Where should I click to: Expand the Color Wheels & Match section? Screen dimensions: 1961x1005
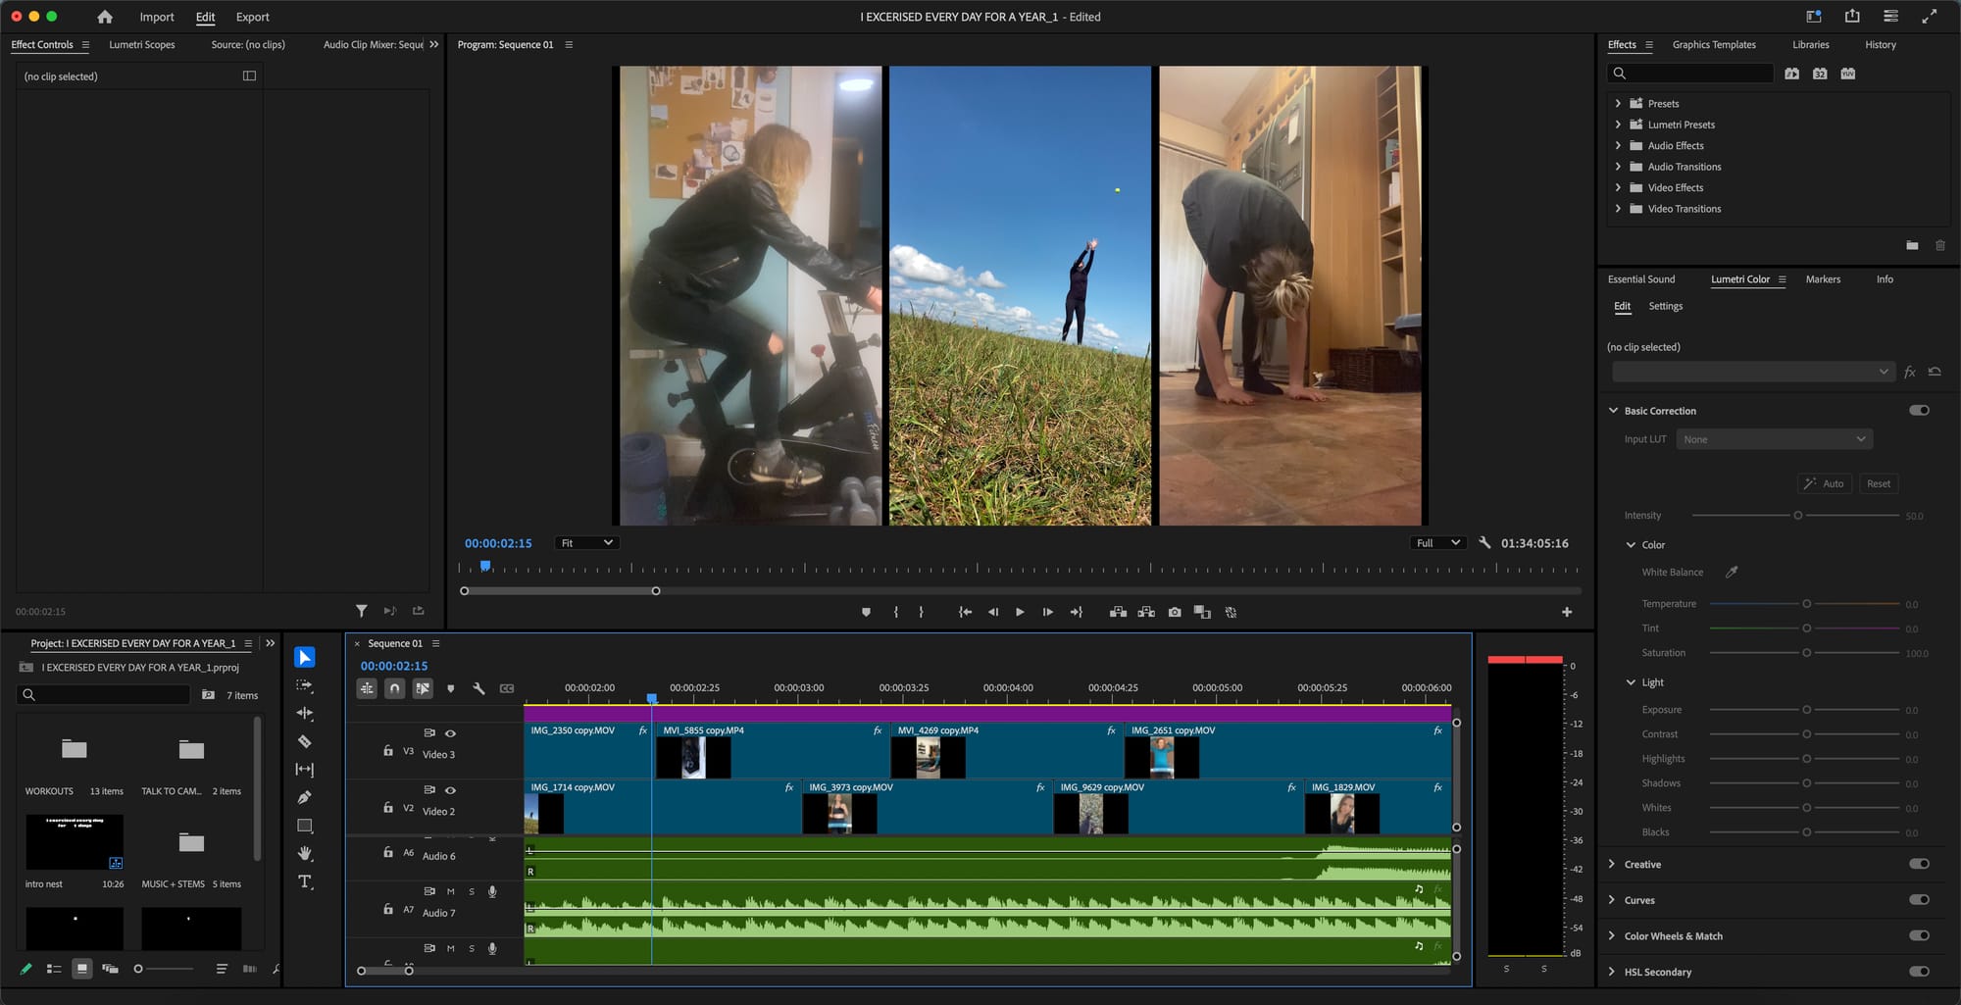click(x=1612, y=935)
